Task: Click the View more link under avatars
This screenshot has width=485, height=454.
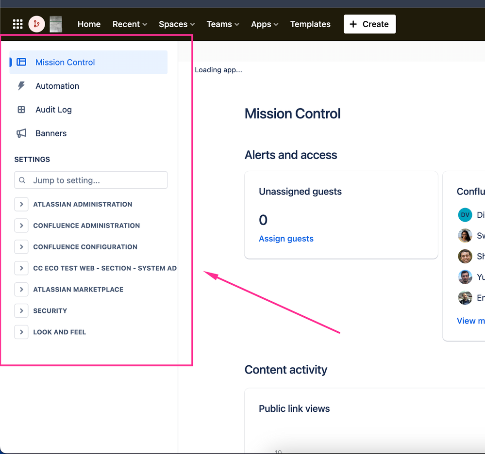Action: click(471, 321)
